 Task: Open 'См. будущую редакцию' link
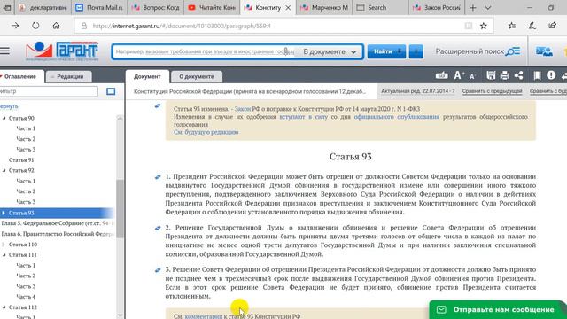coord(206,132)
